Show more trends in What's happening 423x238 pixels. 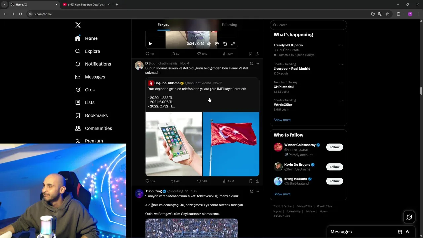point(282,120)
